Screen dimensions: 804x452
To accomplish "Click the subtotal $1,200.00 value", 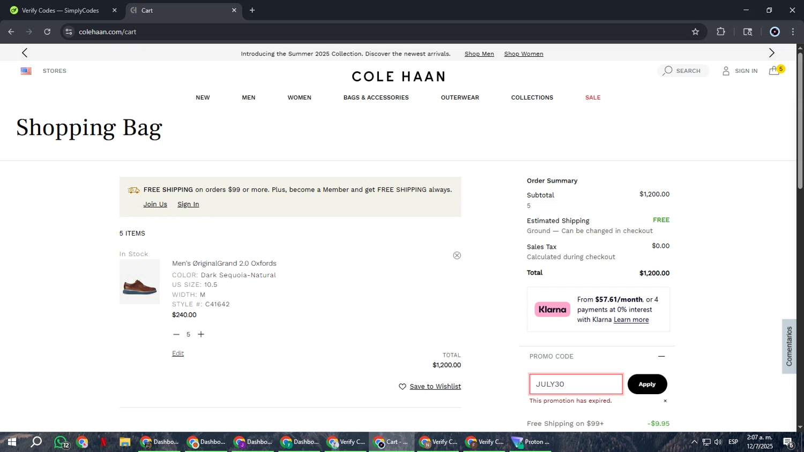I will [654, 194].
